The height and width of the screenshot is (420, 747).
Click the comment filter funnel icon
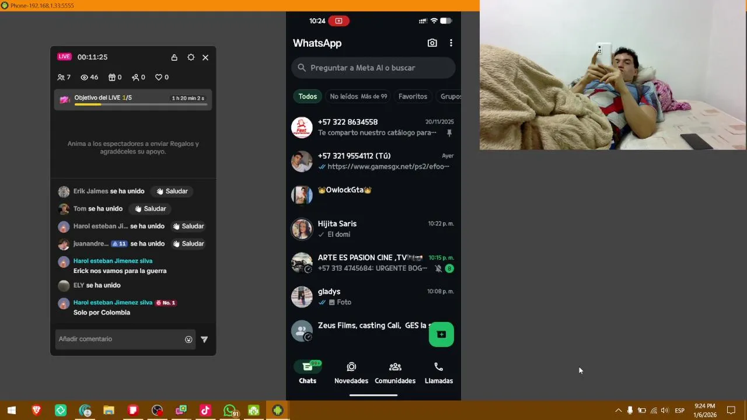click(x=204, y=339)
